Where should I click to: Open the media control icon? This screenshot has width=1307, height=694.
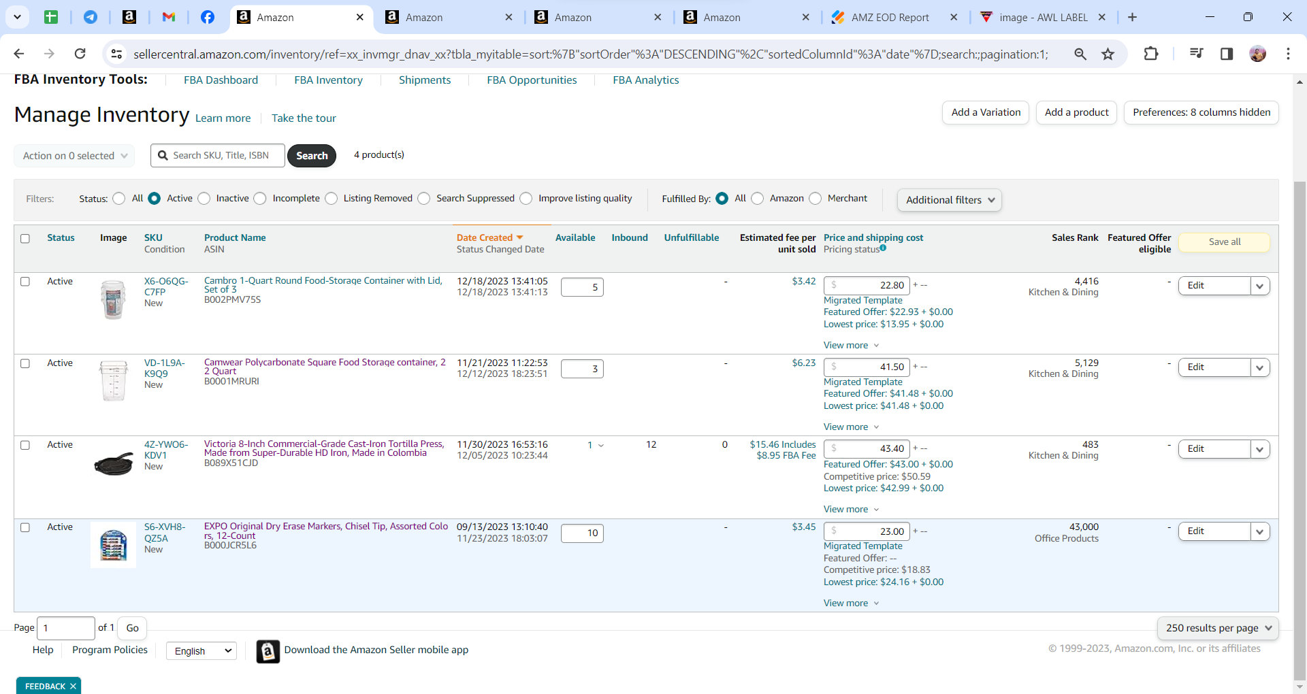(x=1196, y=54)
